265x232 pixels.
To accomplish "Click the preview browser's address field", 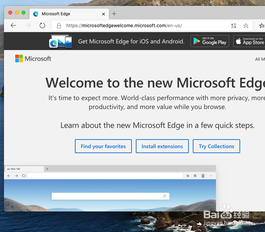I will point(105,176).
